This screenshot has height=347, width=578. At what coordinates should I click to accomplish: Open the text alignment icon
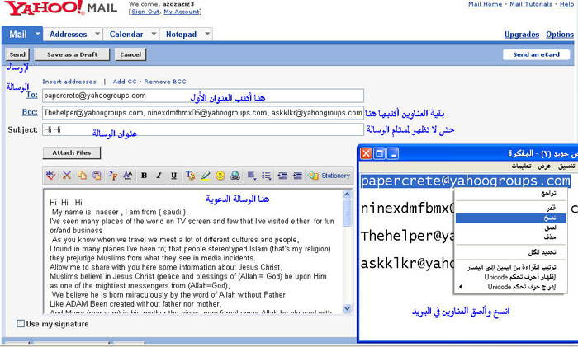[x=252, y=176]
